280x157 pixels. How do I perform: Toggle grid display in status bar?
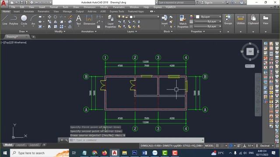217,146
